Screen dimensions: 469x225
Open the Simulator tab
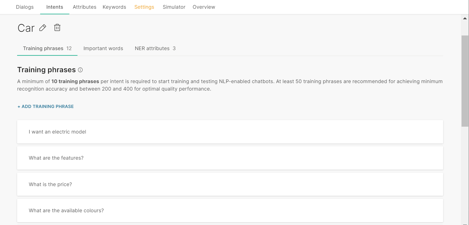[x=174, y=7]
